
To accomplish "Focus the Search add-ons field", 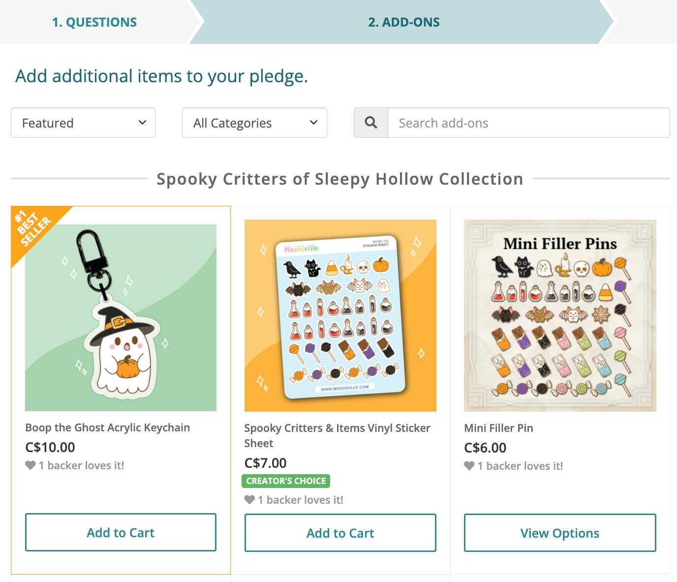I will pos(528,123).
